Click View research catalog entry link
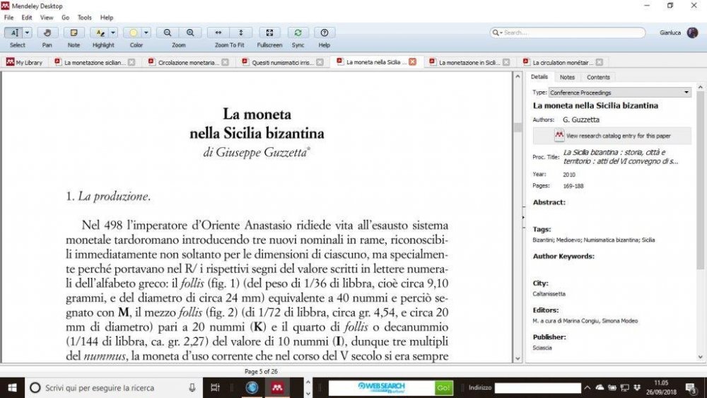 618,136
